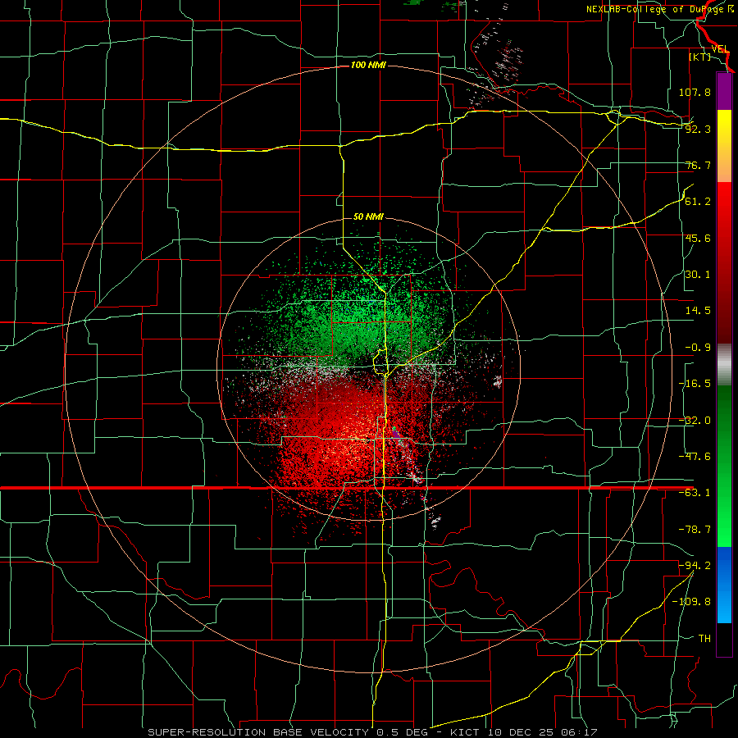
Task: Click the blue segment of the color bar
Action: coord(724,585)
